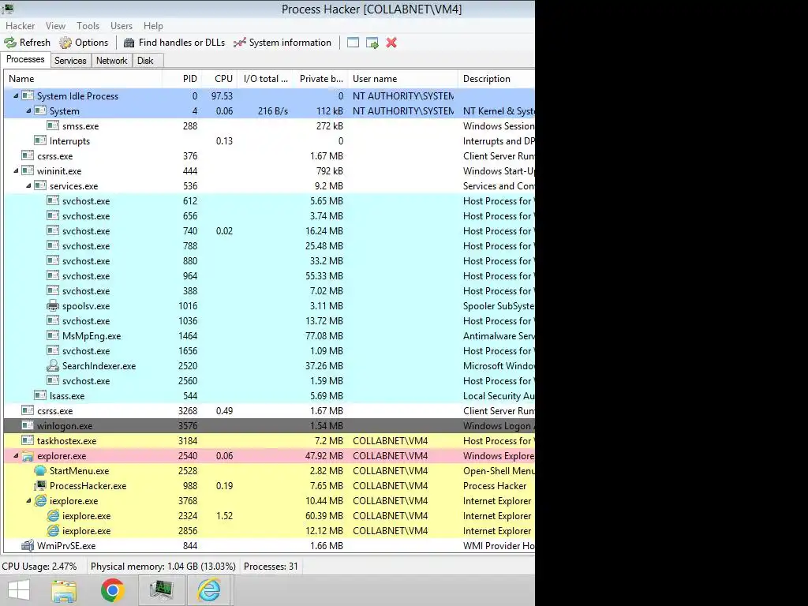Image resolution: width=808 pixels, height=606 pixels.
Task: Click Find handles or DLLs binoculars
Action: [x=174, y=43]
